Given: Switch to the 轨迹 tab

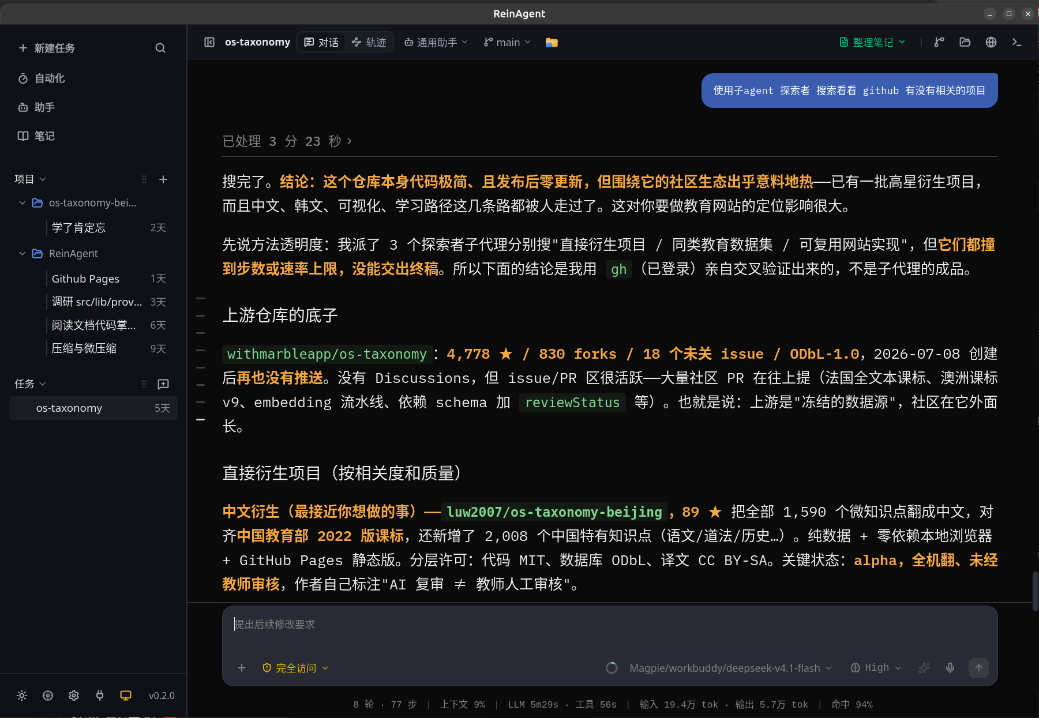Looking at the screenshot, I should (x=369, y=42).
